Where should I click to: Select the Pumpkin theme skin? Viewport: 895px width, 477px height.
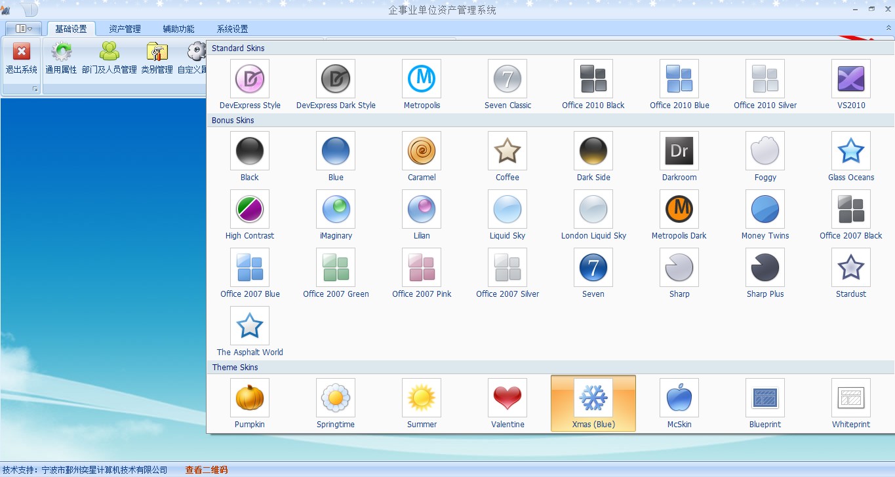coord(250,404)
